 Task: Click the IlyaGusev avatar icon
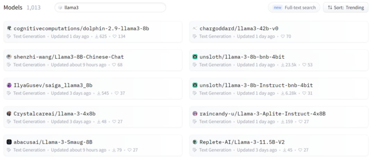tap(9, 85)
